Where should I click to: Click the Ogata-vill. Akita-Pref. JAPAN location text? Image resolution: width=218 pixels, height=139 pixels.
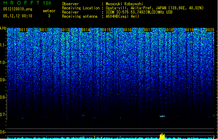pyautogui.click(x=155, y=8)
